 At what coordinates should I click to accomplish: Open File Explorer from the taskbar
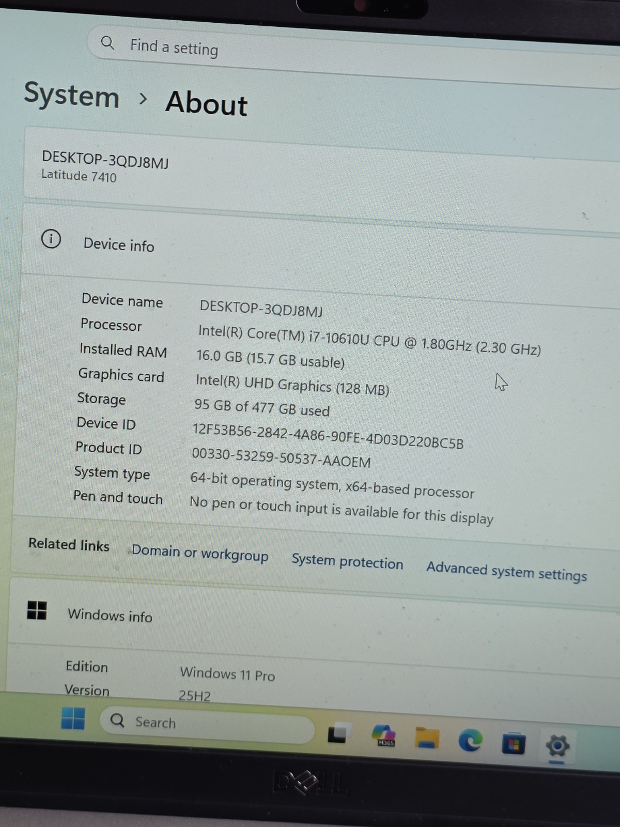tap(427, 738)
